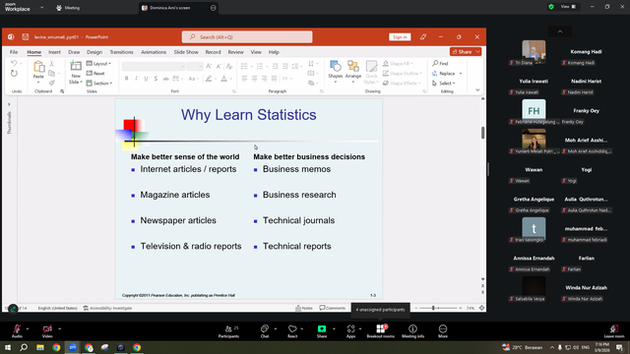Open the Arrange options
Viewport: 630px width, 354px height.
click(353, 71)
